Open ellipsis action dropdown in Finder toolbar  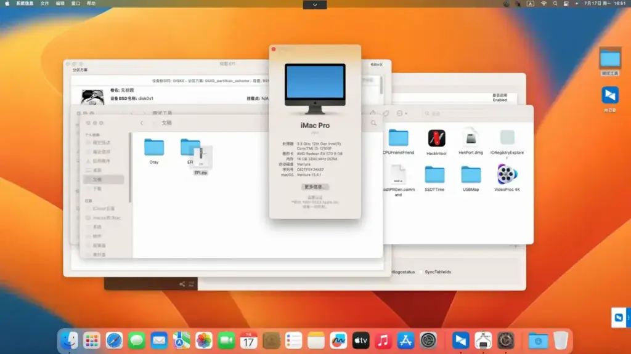coord(402,113)
